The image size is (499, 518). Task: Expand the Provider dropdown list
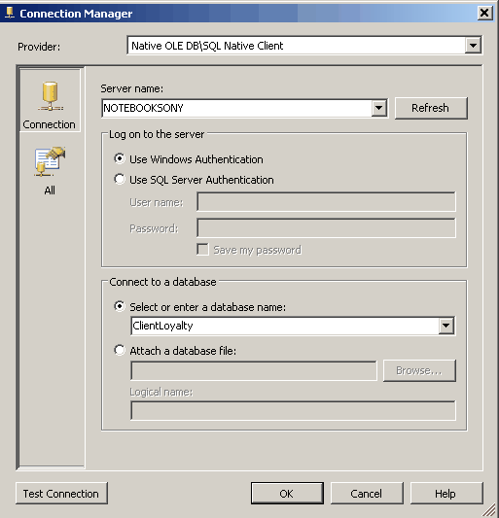click(473, 46)
